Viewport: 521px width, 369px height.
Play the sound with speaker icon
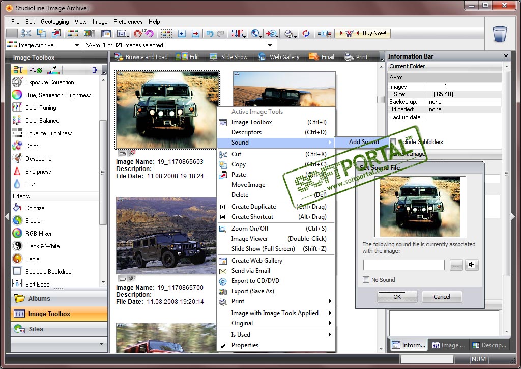click(472, 265)
